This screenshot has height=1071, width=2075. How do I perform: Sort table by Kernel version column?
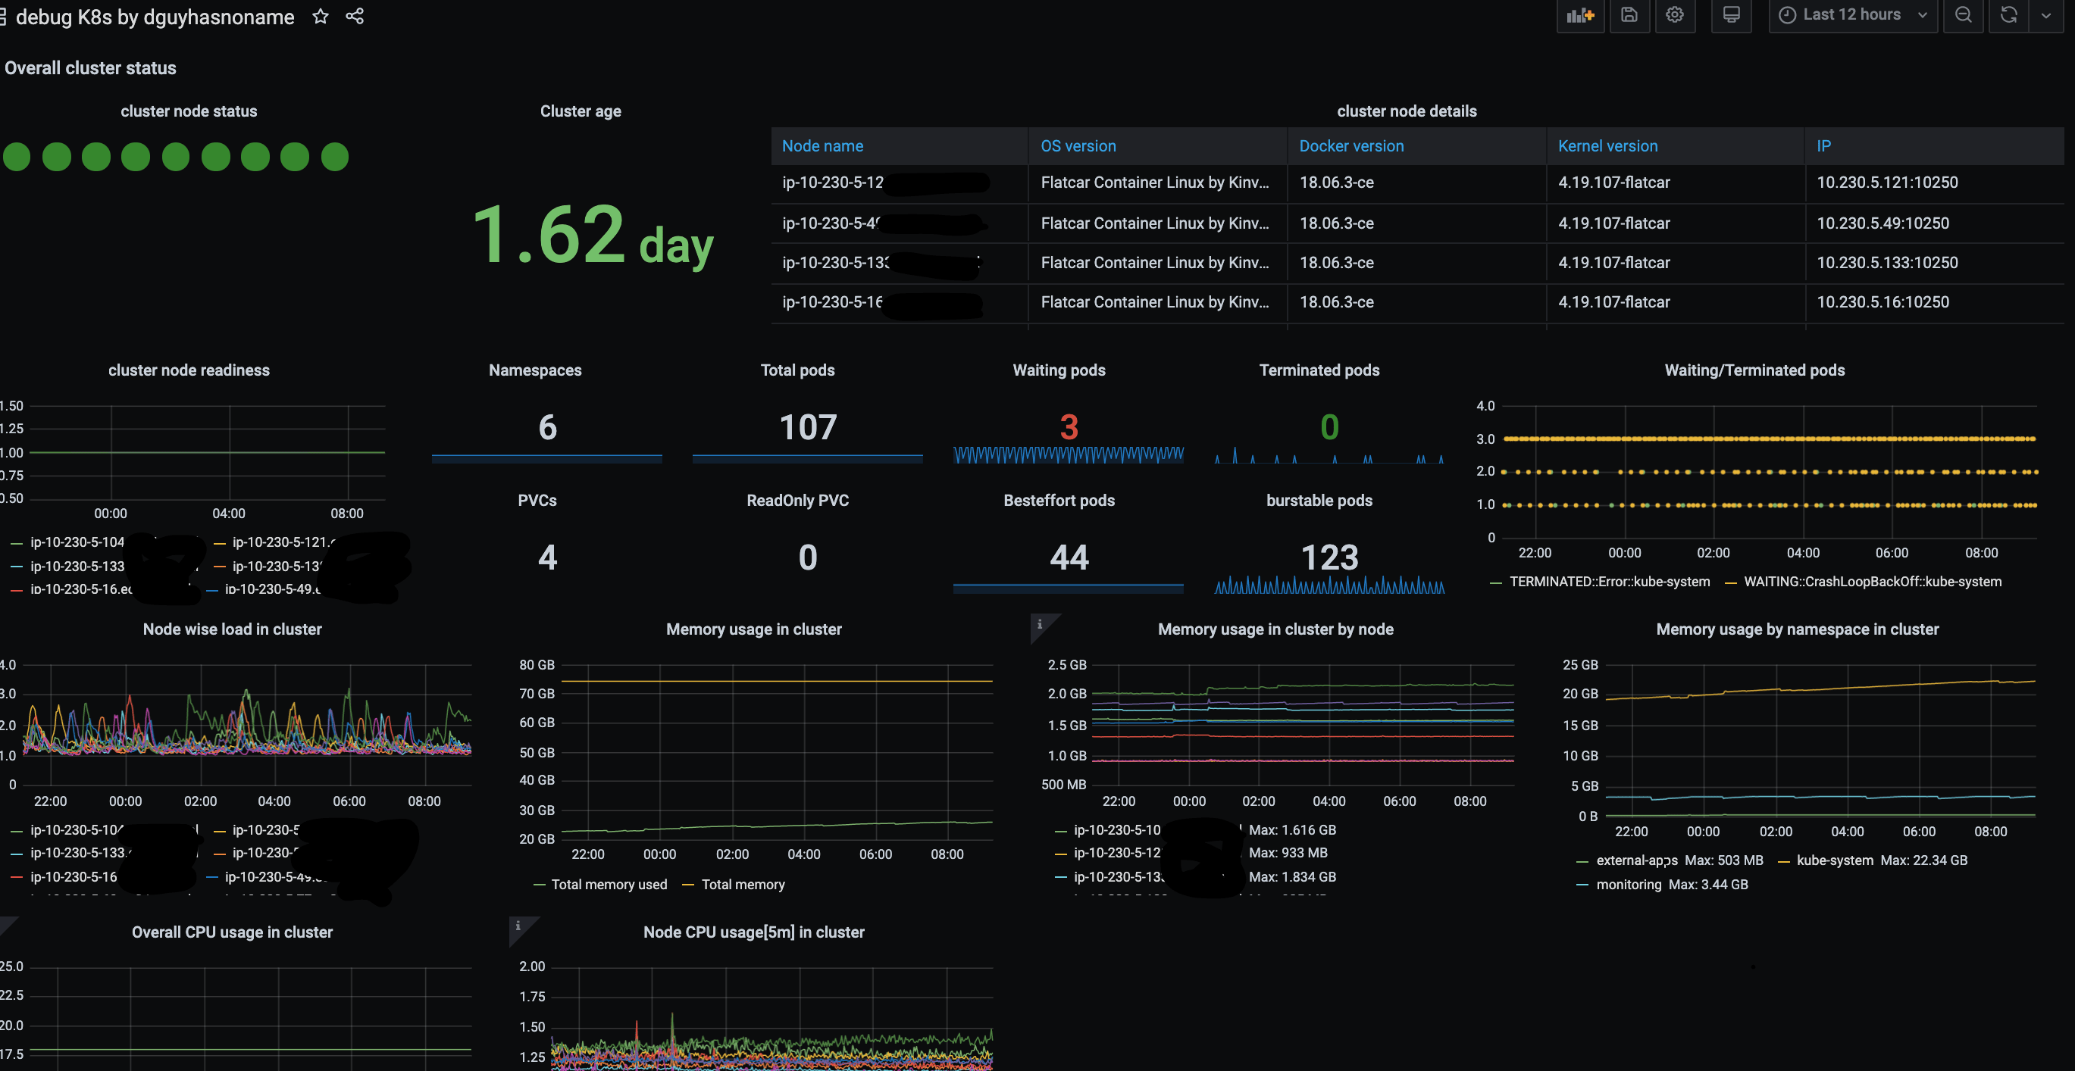[1607, 145]
